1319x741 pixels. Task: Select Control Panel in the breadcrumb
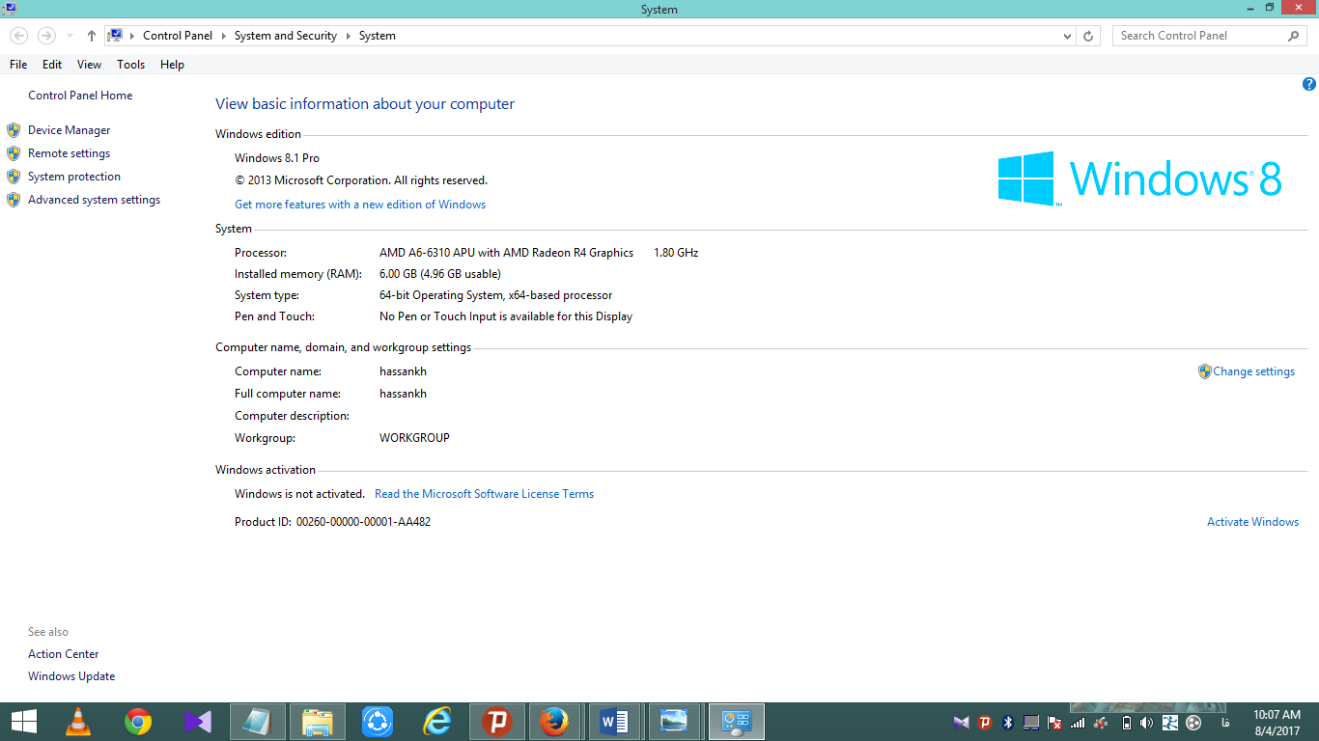click(178, 36)
